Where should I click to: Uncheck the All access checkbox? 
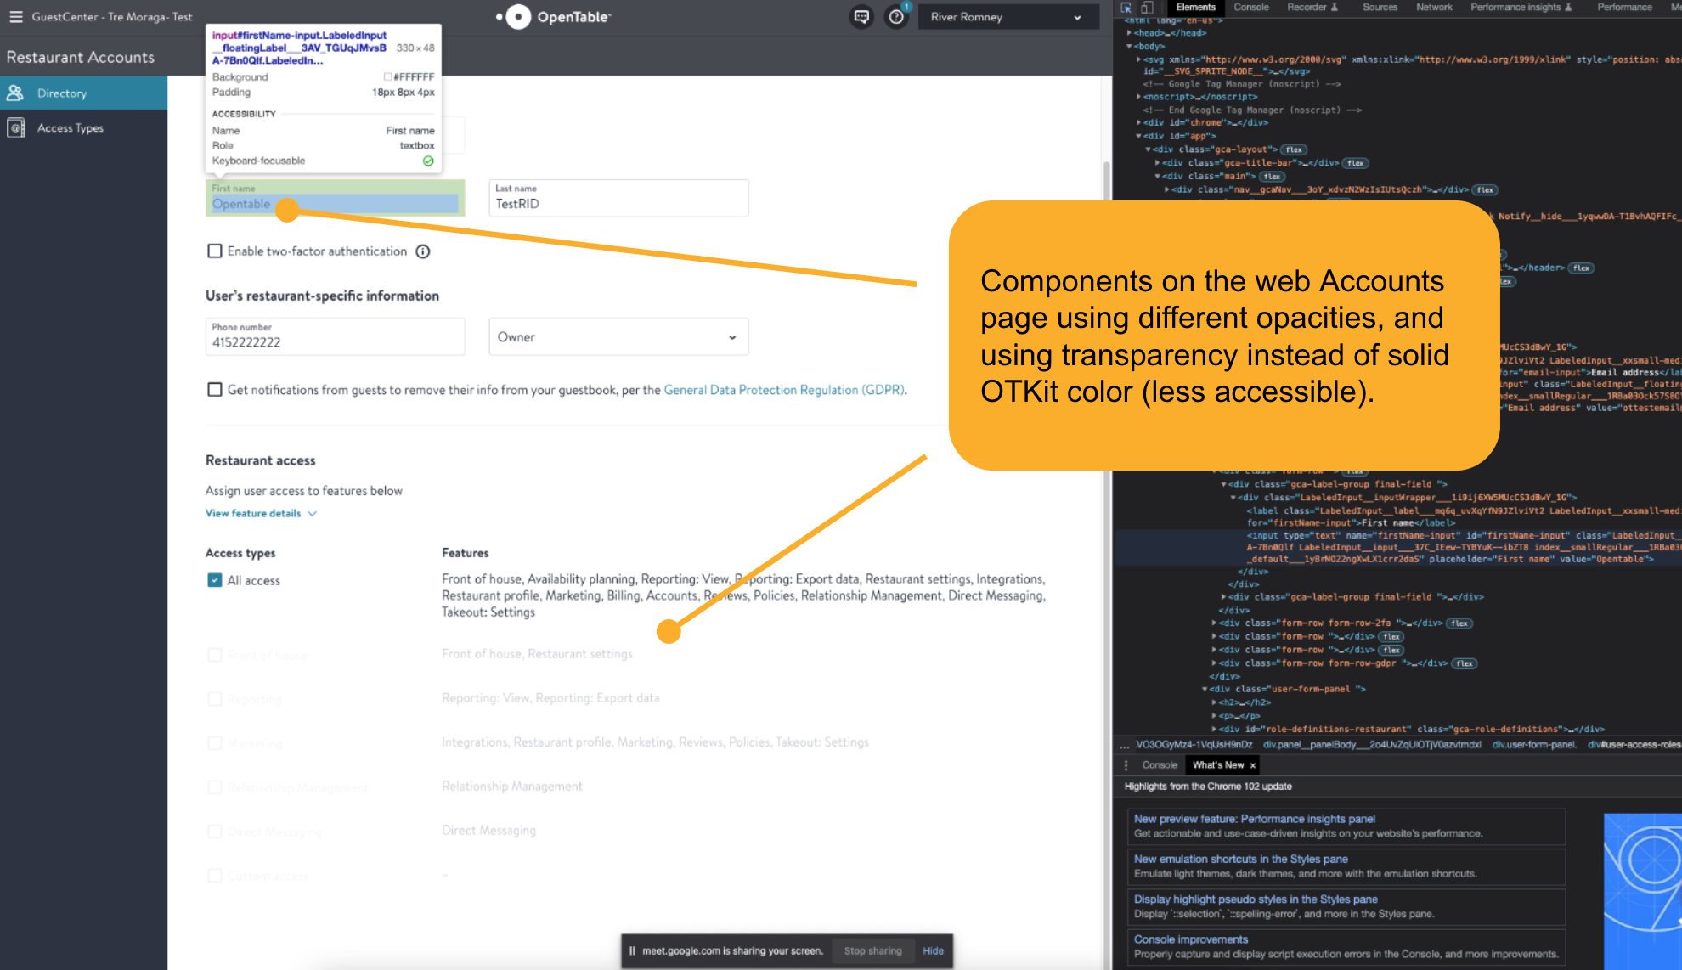pos(215,580)
